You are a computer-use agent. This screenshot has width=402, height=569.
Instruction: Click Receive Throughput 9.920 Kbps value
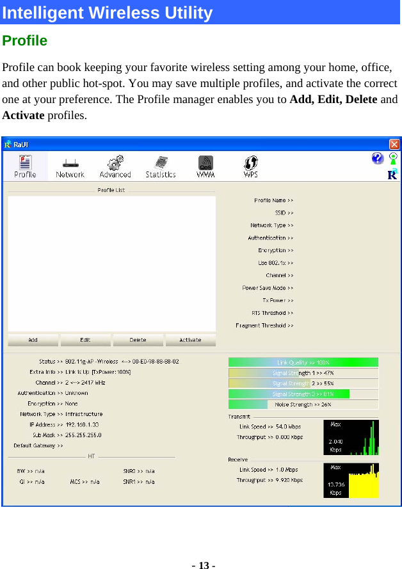pos(289,480)
